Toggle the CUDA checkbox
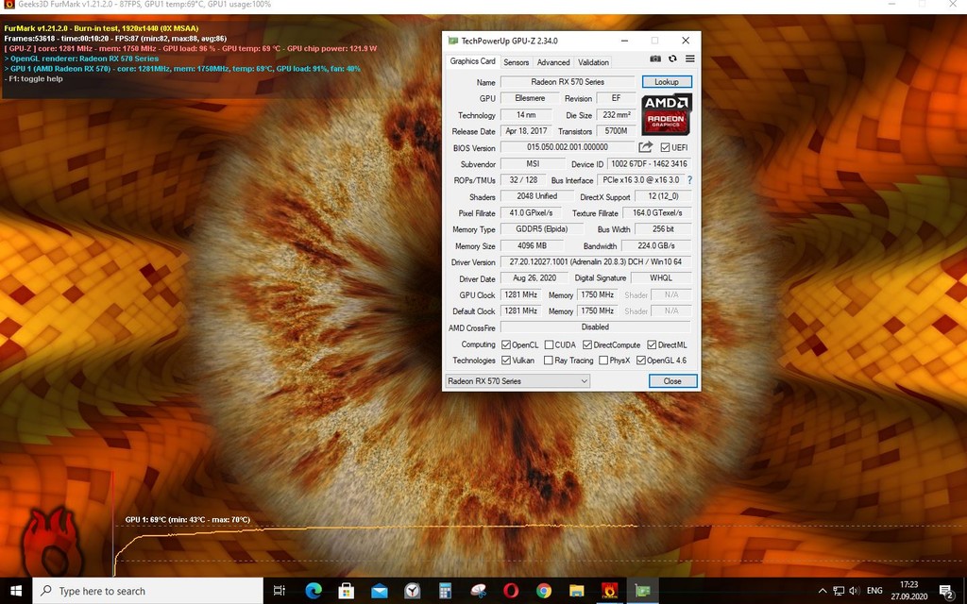This screenshot has height=604, width=967. [549, 344]
